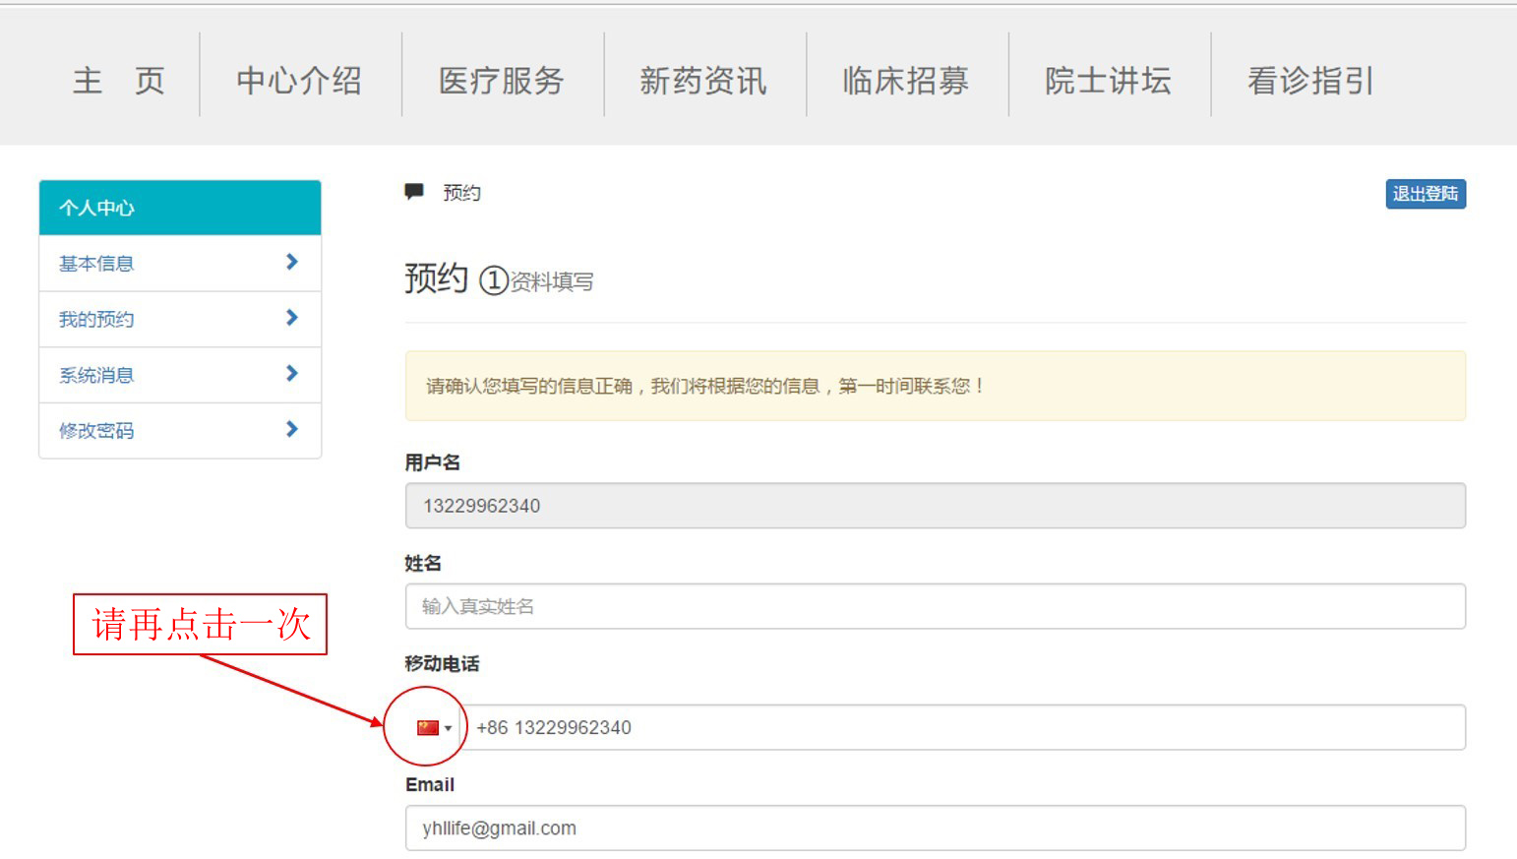This screenshot has width=1517, height=859.
Task: Click the 预约 breadcrumb text
Action: click(x=461, y=193)
